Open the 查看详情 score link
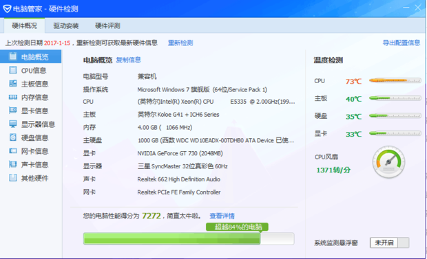 tap(222, 216)
